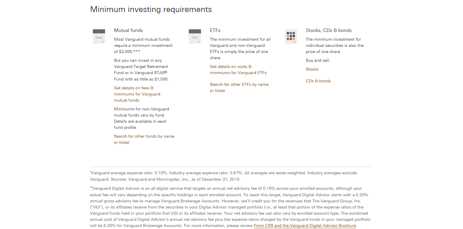Screen dimensions: 463x229
Task: Open fees & minimums for Vanguard mutual funds
Action: (137, 94)
